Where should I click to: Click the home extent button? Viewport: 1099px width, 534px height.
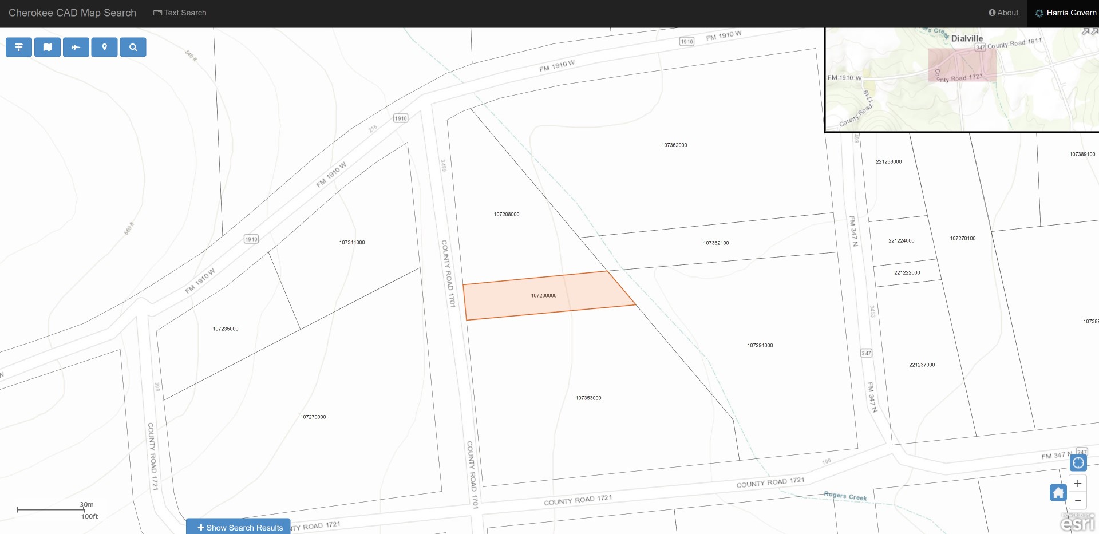[x=1058, y=492]
